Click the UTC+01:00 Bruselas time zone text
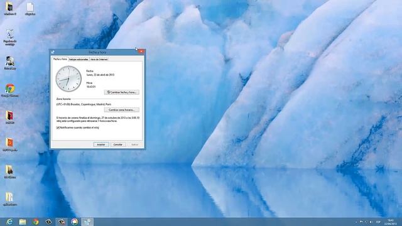This screenshot has width=402, height=226. point(84,104)
